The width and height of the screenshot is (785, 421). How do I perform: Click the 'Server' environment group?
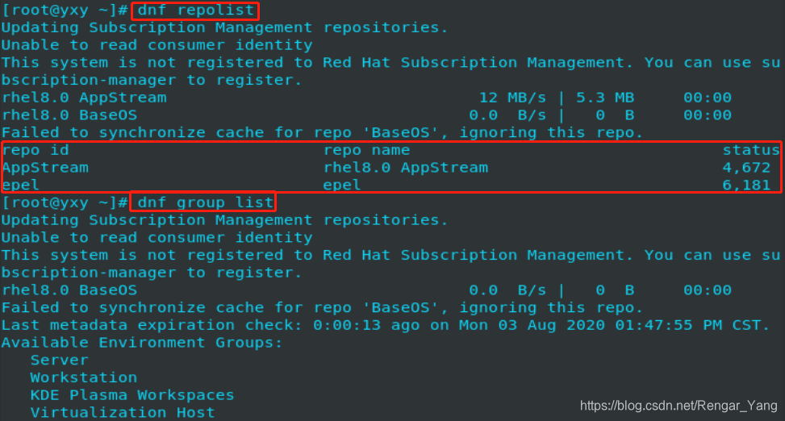click(x=60, y=360)
